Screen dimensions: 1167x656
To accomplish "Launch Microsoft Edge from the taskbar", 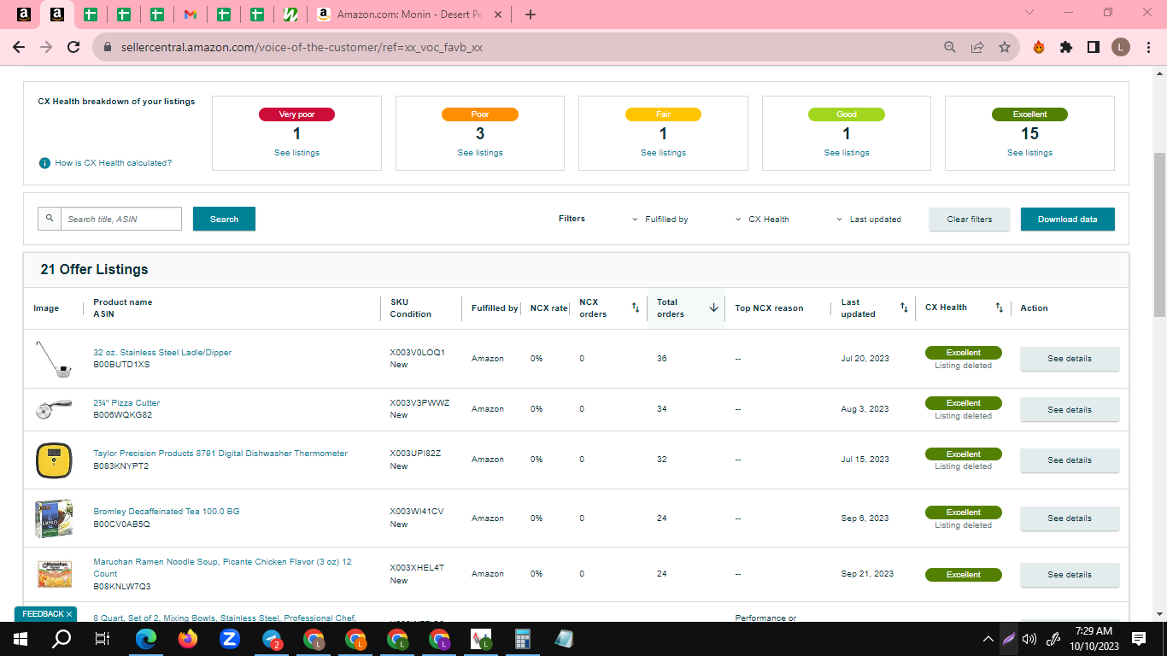I will [x=146, y=638].
